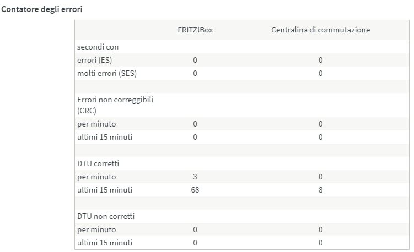Click Centralina value for molti errori (SES)
The image size is (414, 252).
320,73
